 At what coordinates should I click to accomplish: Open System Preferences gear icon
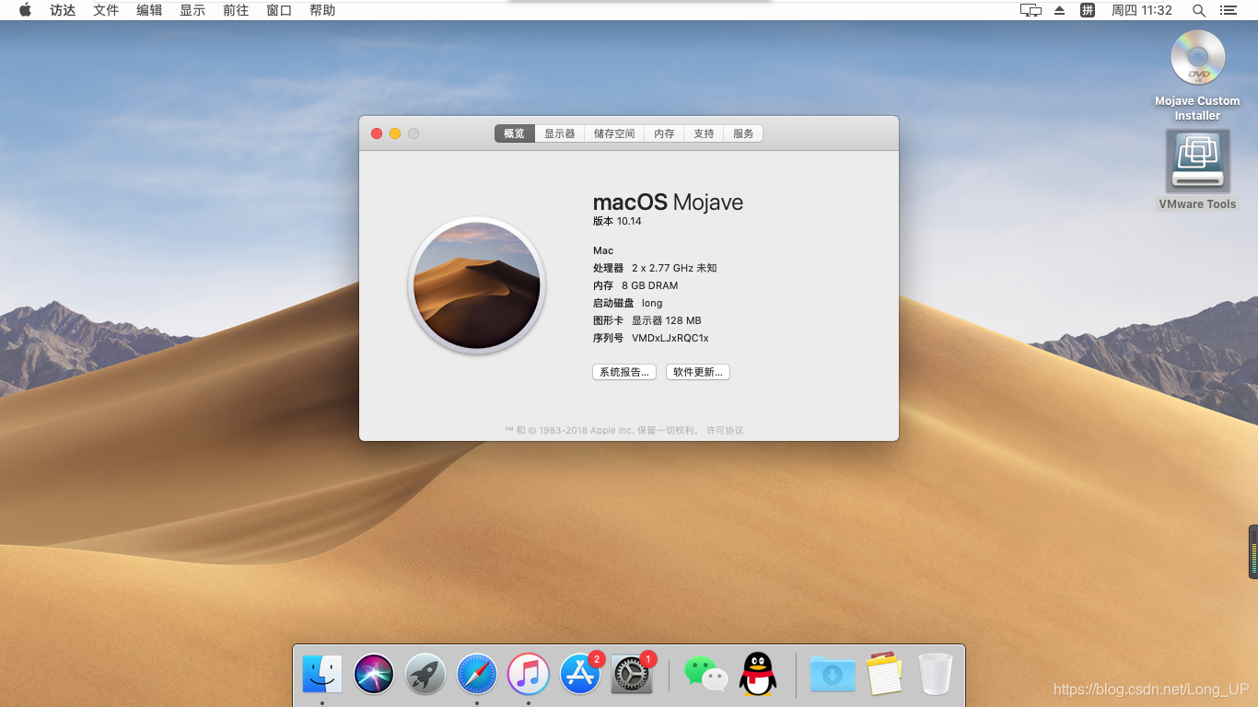click(x=633, y=674)
